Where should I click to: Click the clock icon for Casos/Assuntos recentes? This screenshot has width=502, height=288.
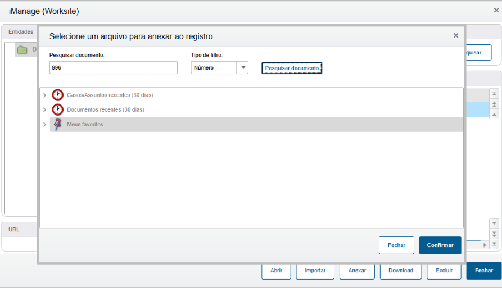coord(57,95)
